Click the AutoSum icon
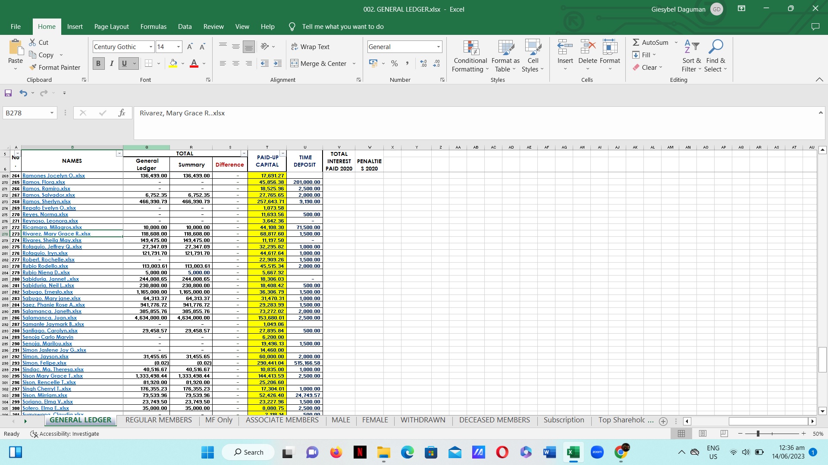Screen dimensions: 828x465 tap(636, 42)
